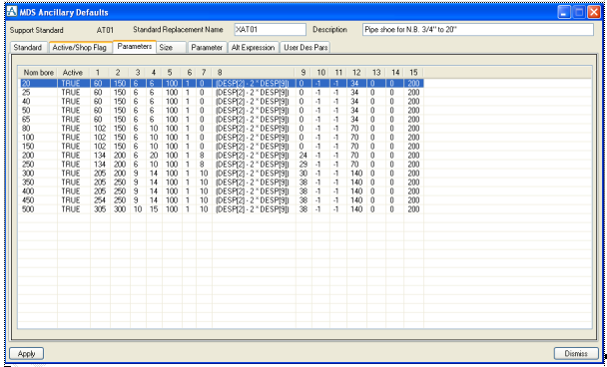Select the row with Nom bore 20

222,83
